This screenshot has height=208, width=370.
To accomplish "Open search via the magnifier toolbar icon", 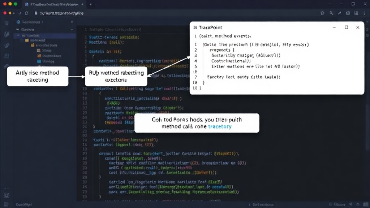I will 331,13.
